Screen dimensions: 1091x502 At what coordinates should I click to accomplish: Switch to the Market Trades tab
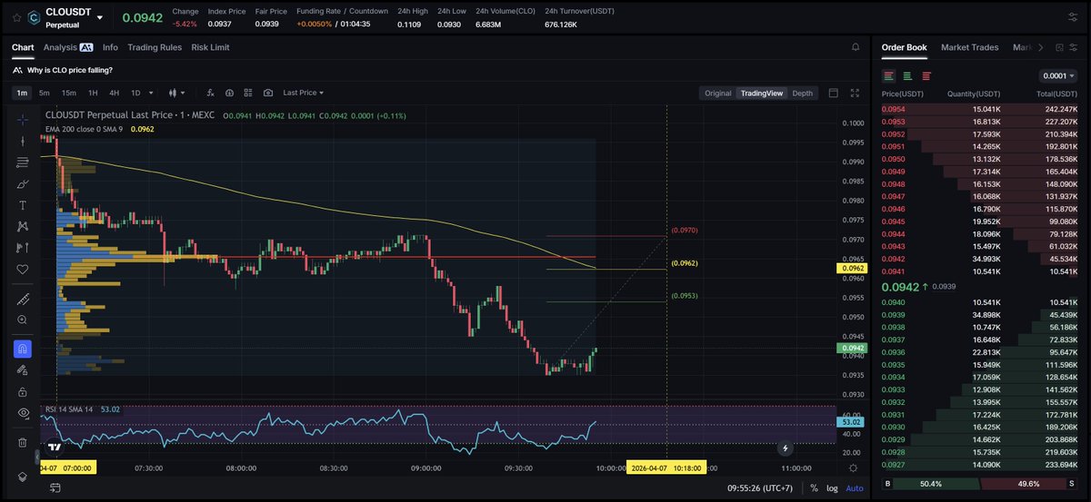pos(969,47)
